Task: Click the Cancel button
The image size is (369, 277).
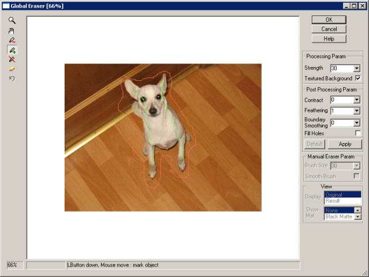Action: tap(329, 29)
